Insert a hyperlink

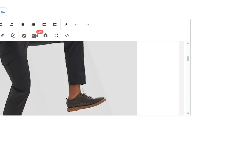point(2,36)
